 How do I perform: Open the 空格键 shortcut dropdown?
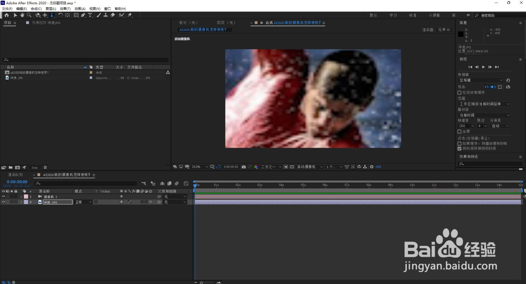tap(481, 80)
